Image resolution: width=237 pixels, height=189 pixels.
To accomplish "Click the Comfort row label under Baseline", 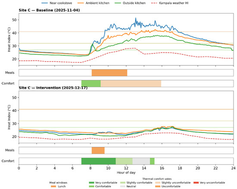I will point(8,84).
